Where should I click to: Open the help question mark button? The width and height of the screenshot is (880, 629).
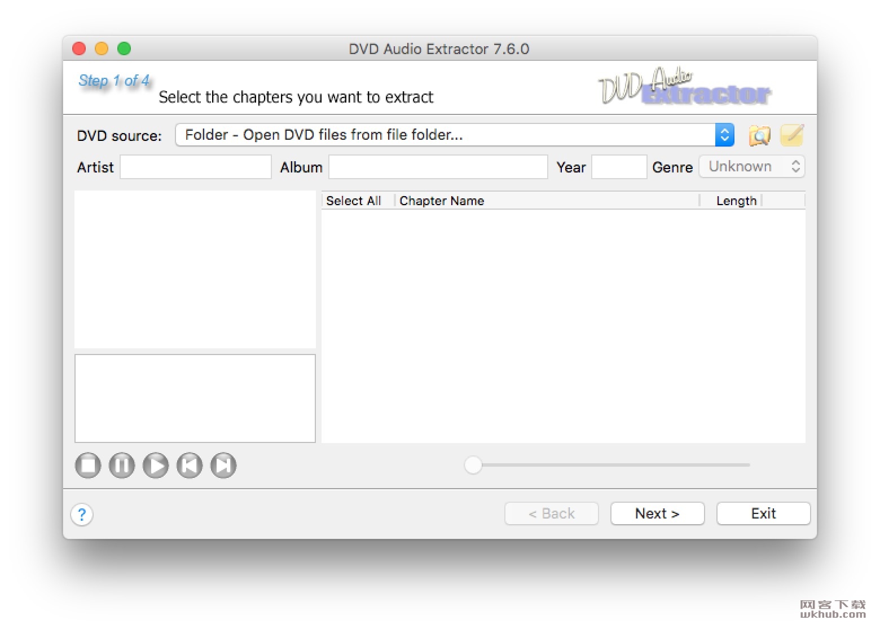(82, 514)
